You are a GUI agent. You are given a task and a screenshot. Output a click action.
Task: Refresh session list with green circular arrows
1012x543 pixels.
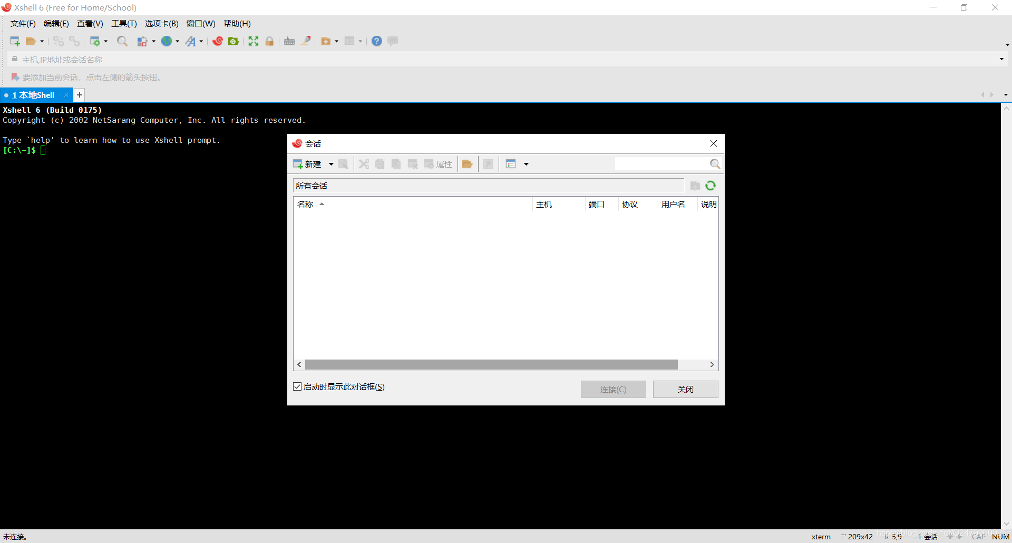711,186
